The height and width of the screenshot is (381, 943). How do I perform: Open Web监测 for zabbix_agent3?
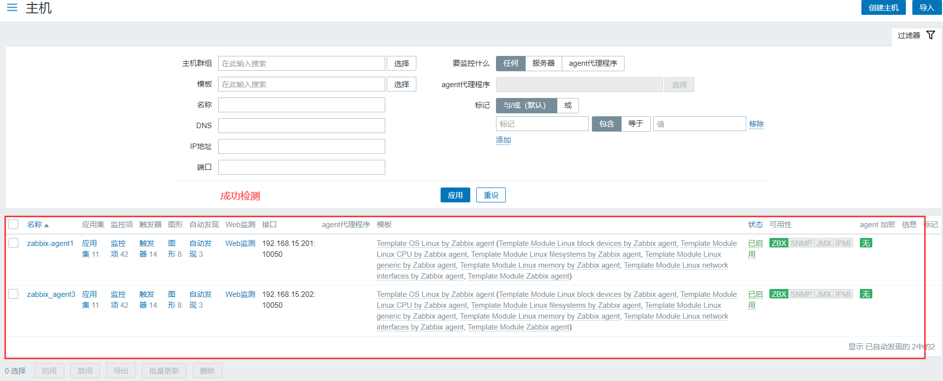click(240, 294)
